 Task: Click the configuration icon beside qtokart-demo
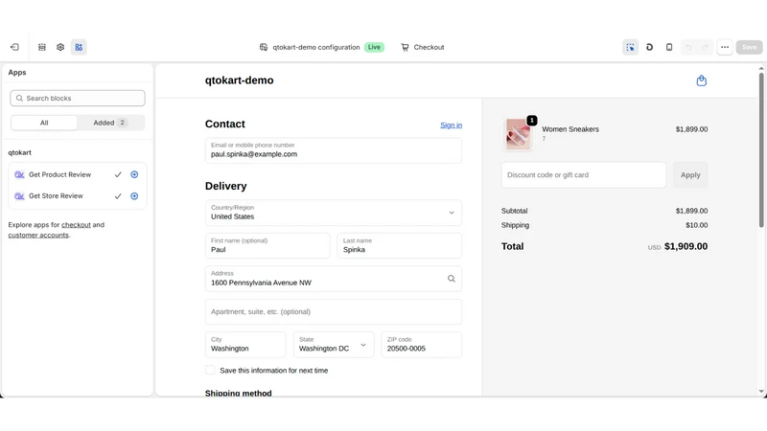pyautogui.click(x=264, y=47)
